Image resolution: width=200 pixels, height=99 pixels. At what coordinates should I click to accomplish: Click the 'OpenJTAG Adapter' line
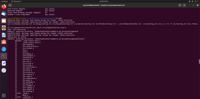[x=31, y=11]
